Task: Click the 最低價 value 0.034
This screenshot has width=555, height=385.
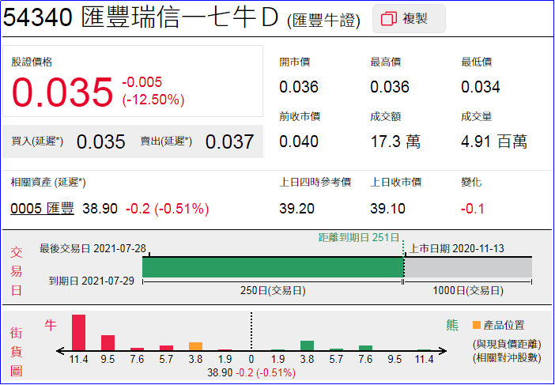Action: [x=481, y=87]
